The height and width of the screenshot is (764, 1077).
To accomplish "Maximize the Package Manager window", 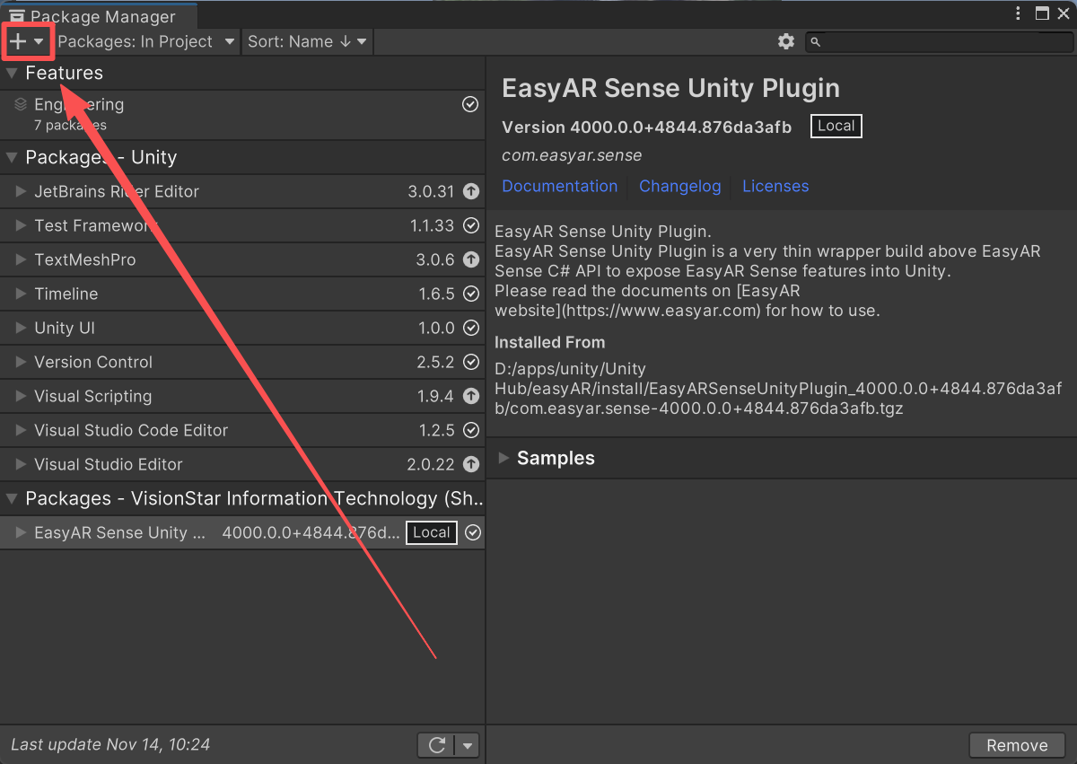I will tap(1042, 13).
